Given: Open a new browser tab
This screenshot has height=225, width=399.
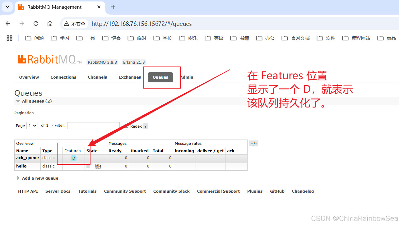Looking at the screenshot, I should (113, 7).
